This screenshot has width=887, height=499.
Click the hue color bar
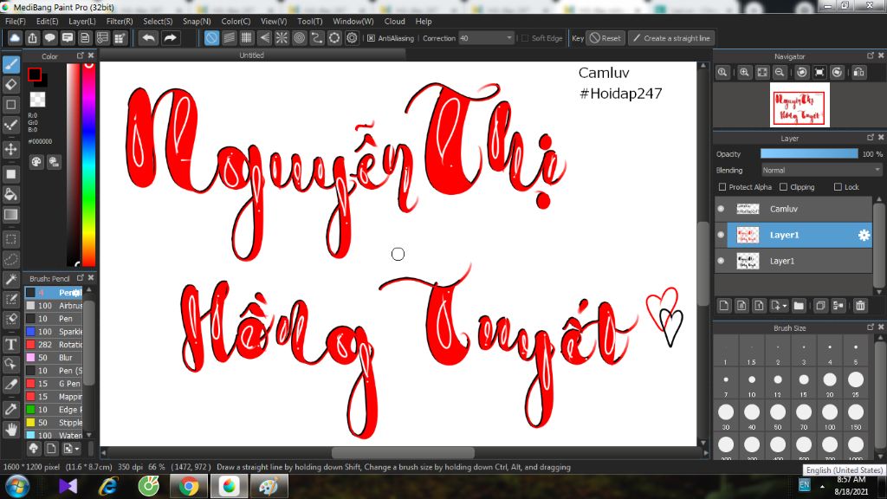pos(89,164)
